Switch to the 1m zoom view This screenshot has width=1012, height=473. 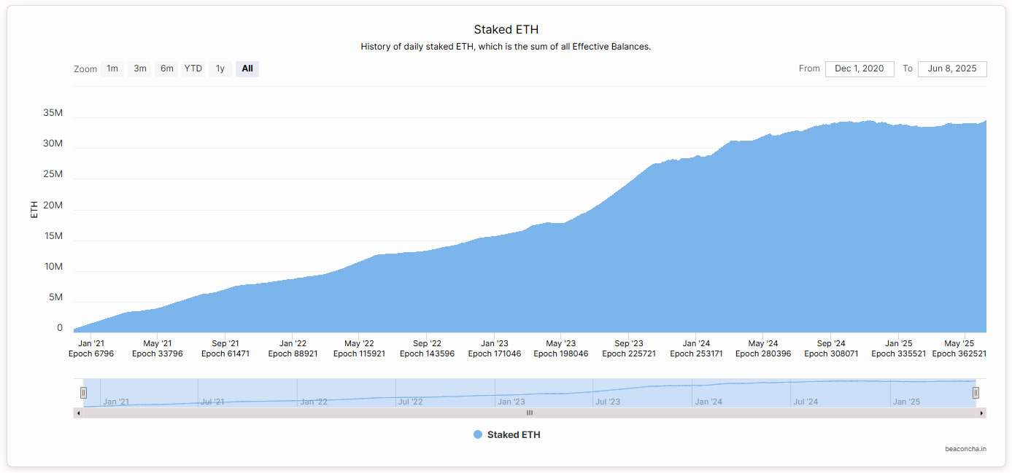click(x=112, y=68)
